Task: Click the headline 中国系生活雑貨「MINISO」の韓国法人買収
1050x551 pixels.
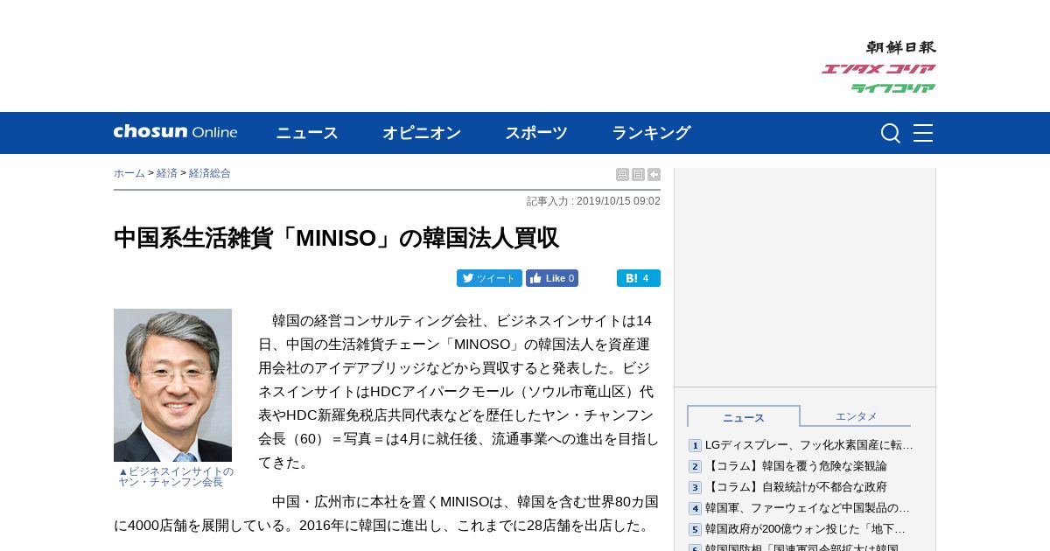Action: (336, 238)
